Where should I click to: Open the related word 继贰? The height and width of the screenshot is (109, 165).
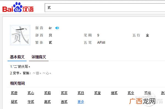pos(114,93)
